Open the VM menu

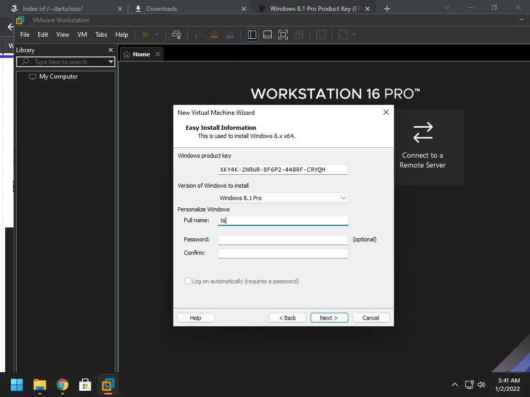[x=82, y=35]
